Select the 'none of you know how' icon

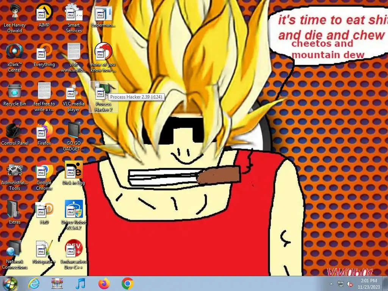pos(103,58)
